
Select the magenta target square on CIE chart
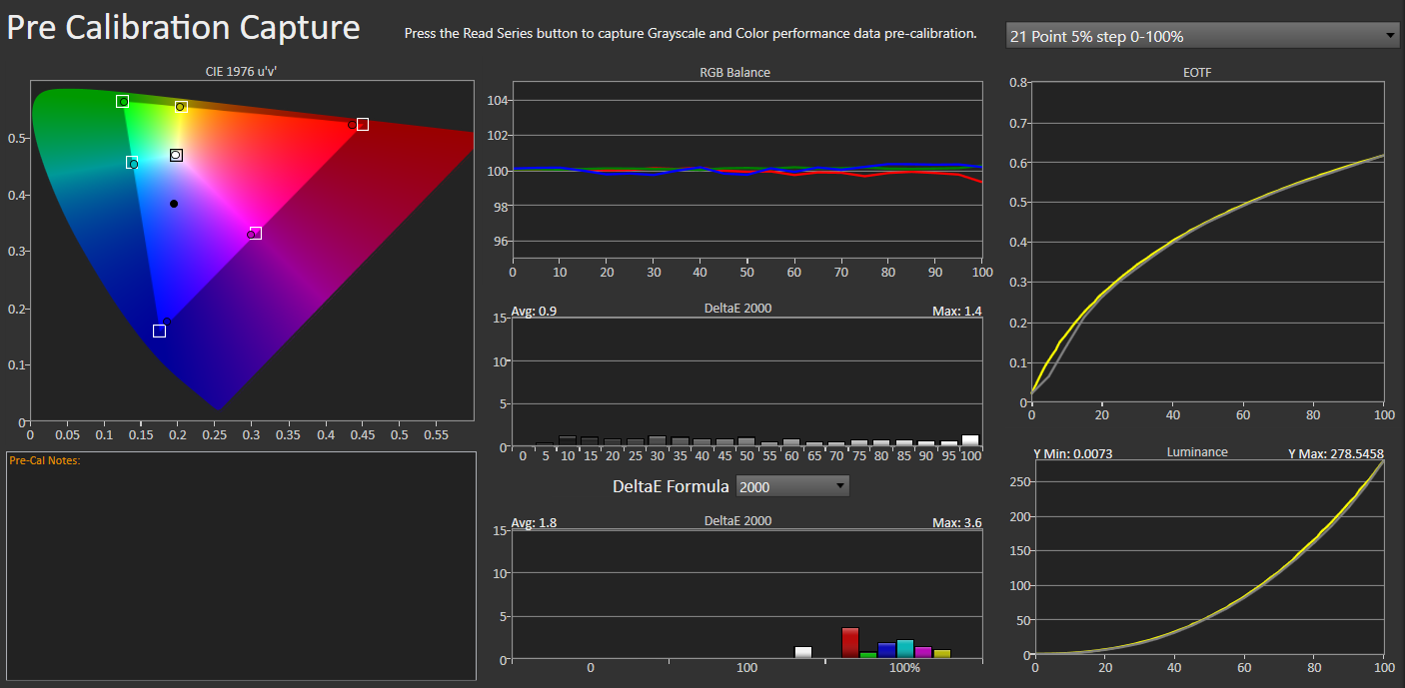[x=256, y=233]
